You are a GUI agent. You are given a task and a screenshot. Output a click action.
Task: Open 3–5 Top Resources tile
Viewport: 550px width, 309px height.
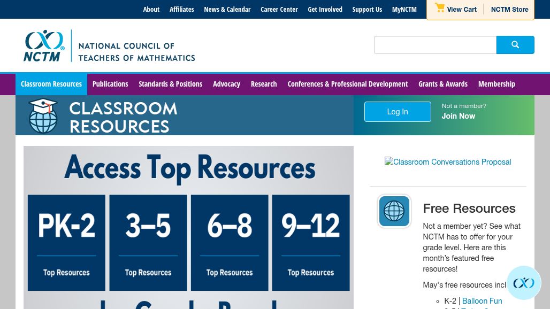click(148, 243)
